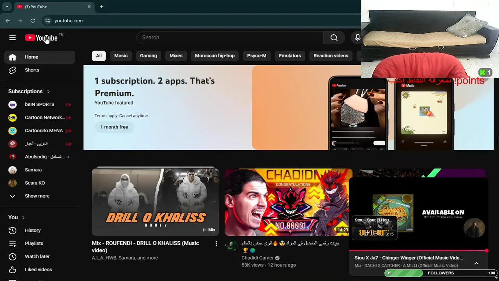
Task: Expand the Subscriptions section chevron
Action: [x=48, y=91]
